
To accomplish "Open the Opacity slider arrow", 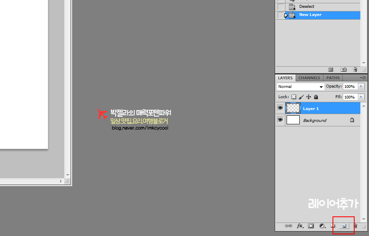I will [x=361, y=87].
